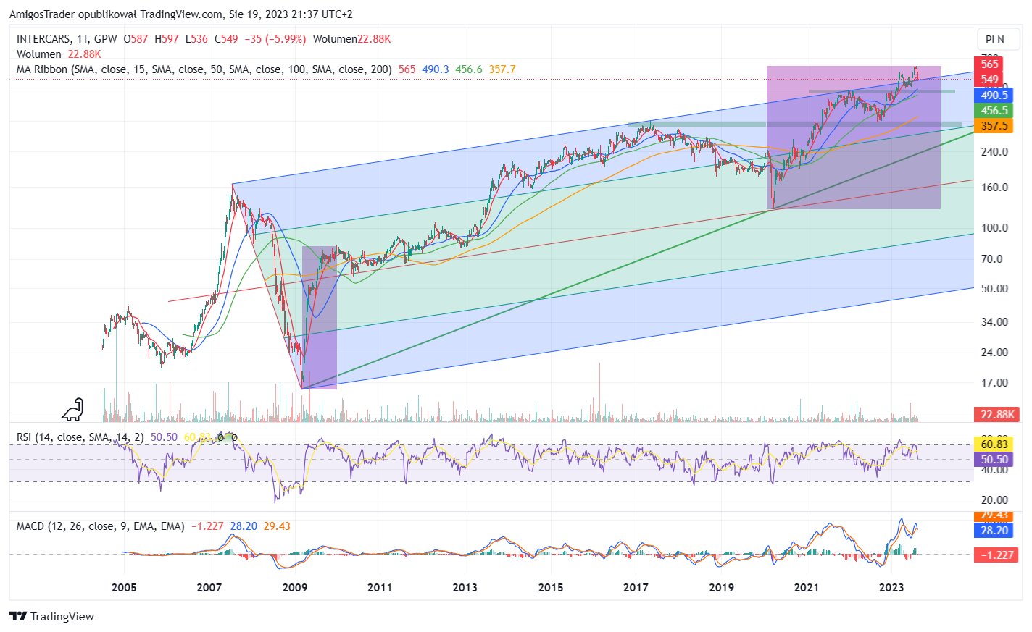Screen dimensions: 1032x632
Task: Click the Wolumen legend on the second line
Action: (x=39, y=54)
